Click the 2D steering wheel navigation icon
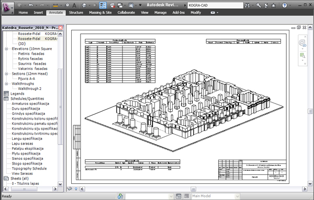The width and height of the screenshot is (314, 200). [x=302, y=43]
